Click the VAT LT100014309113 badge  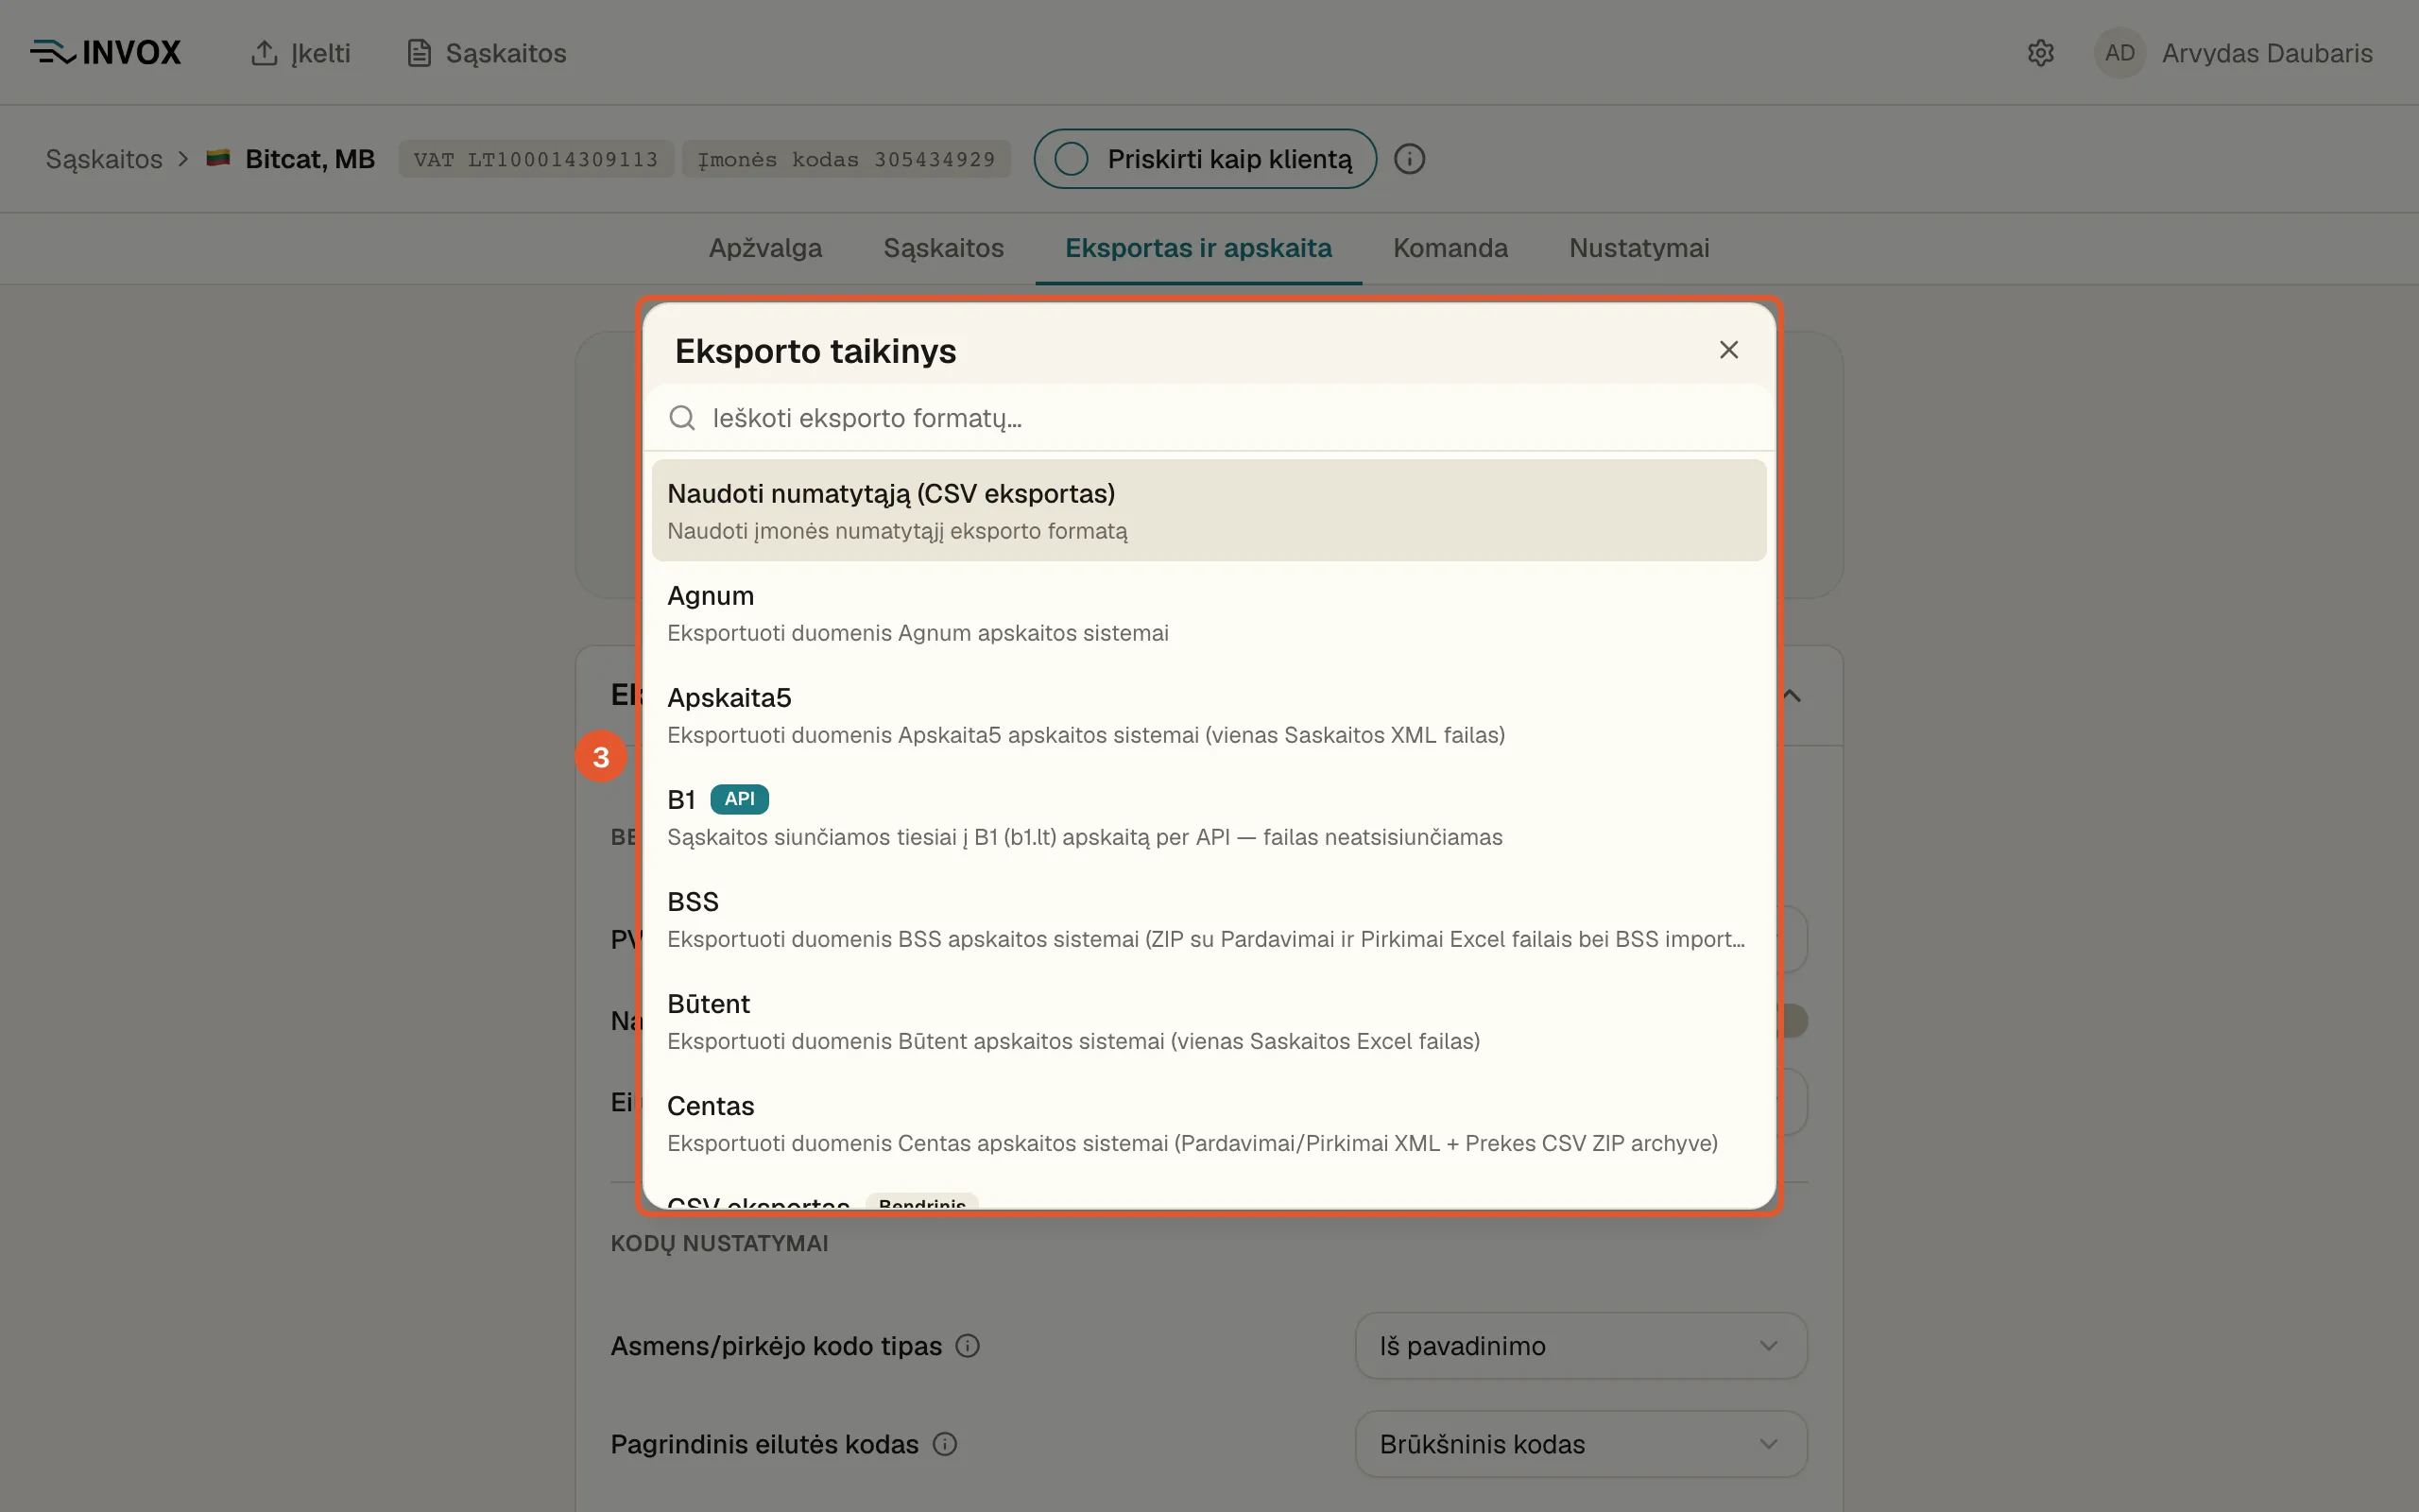tap(536, 159)
